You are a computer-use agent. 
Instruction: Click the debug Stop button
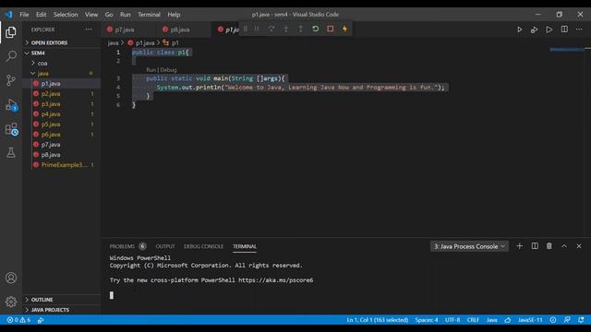coord(331,29)
